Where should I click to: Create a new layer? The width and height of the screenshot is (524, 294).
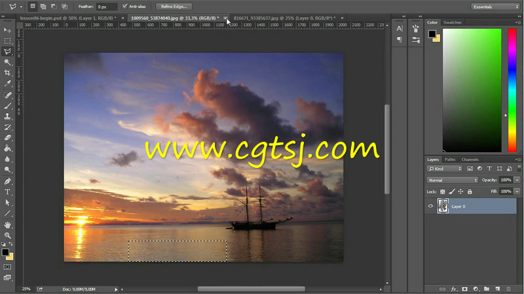click(x=498, y=289)
